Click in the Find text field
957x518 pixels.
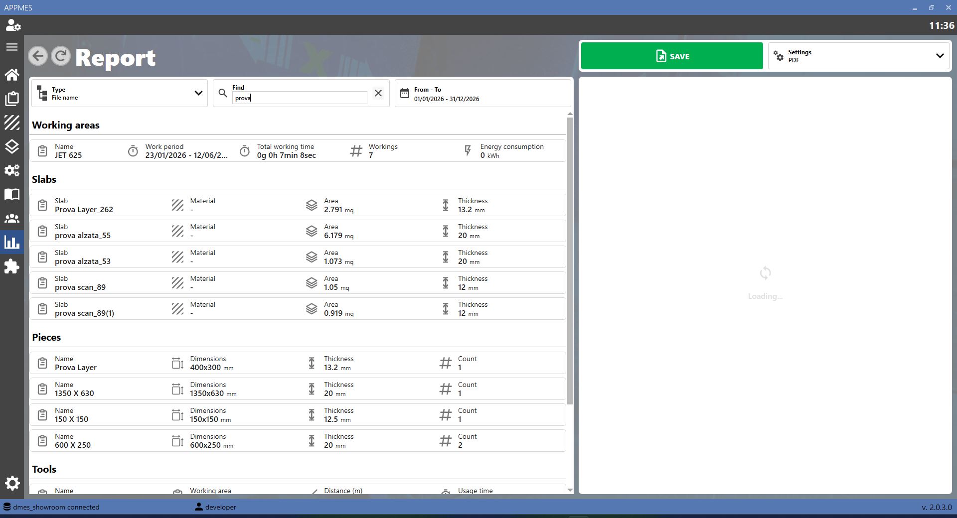300,98
